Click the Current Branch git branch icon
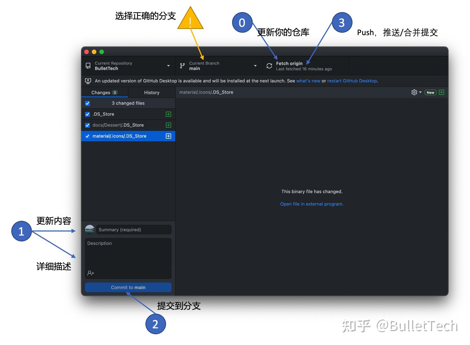This screenshot has height=345, width=470. point(182,65)
